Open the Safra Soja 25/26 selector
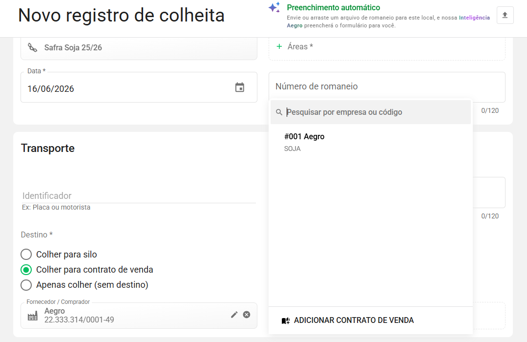The height and width of the screenshot is (342, 527). 139,48
